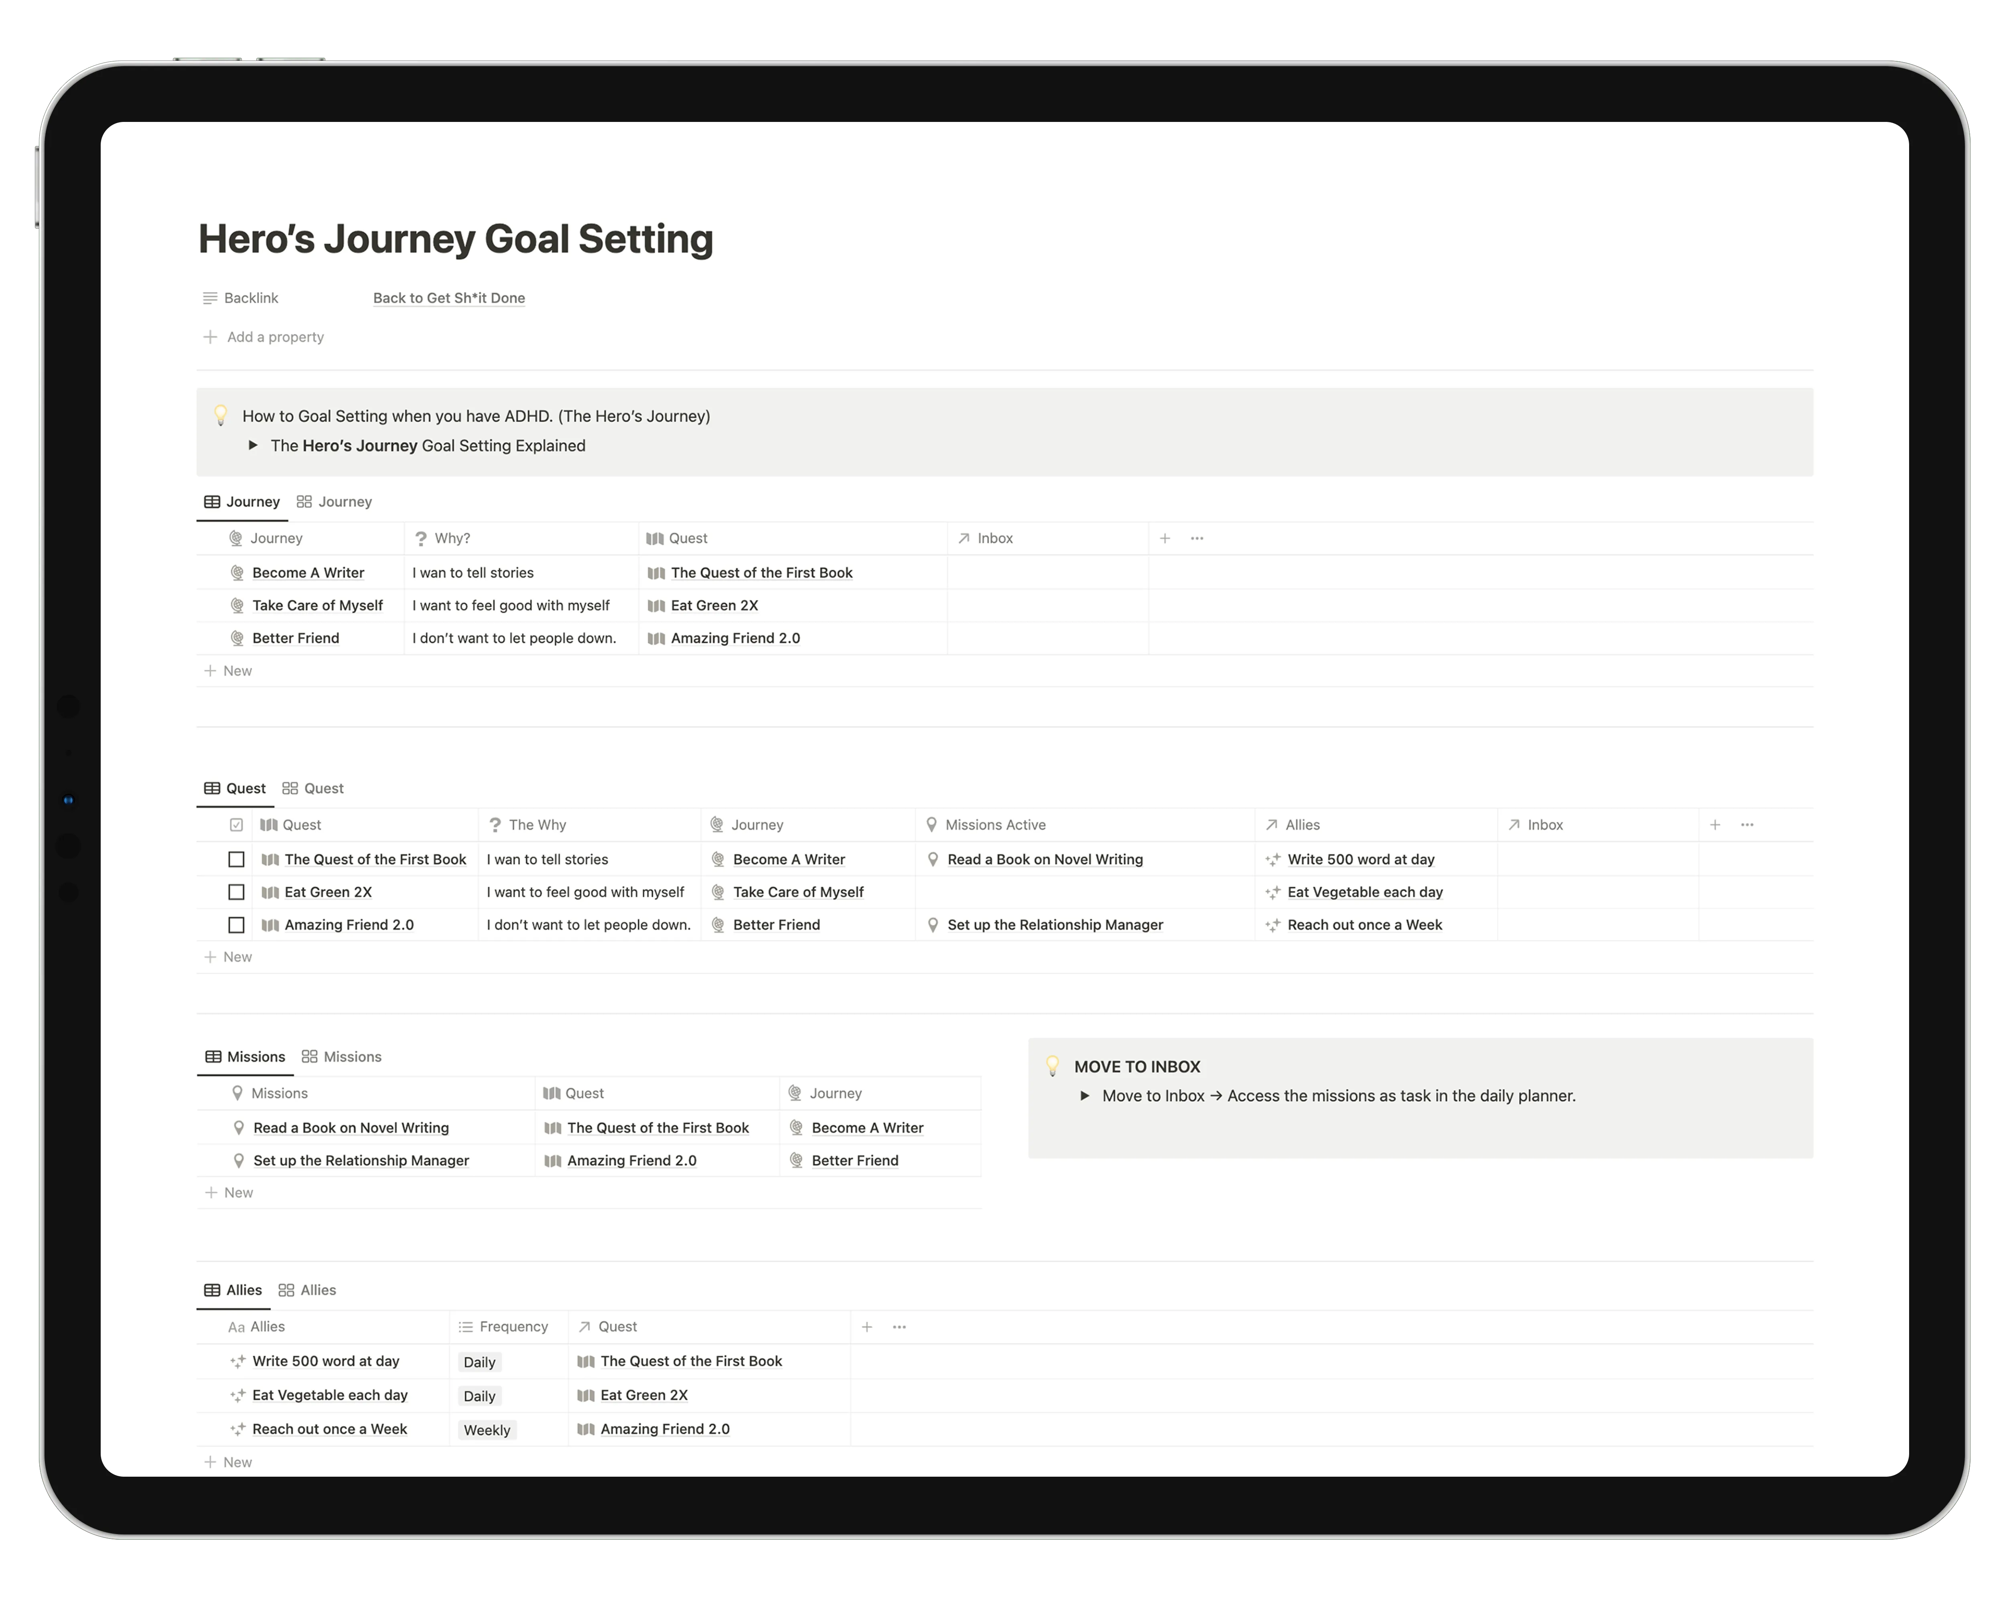Check the checkbox for The Quest of the First Book

coord(236,859)
